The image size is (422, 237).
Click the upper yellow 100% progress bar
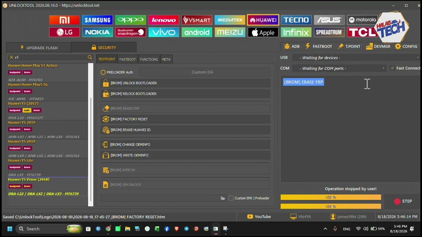pyautogui.click(x=331, y=197)
